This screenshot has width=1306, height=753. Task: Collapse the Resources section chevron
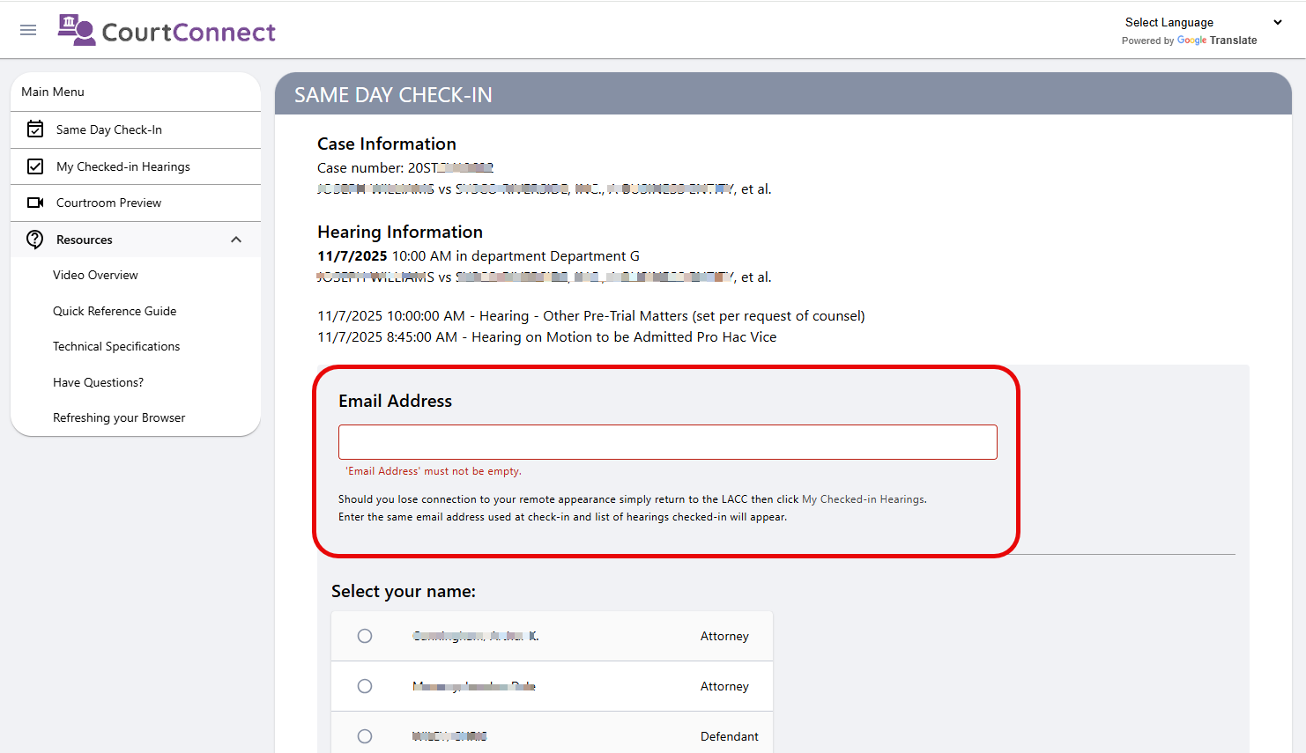point(236,240)
